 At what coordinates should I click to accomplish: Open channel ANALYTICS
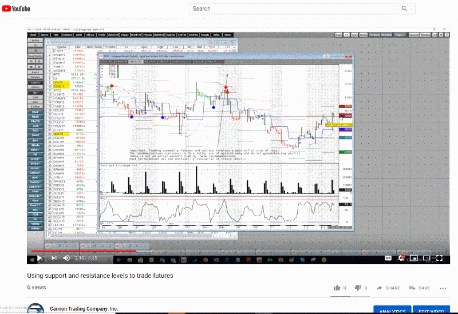[392, 311]
